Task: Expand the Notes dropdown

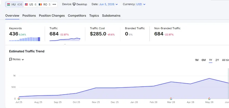Action: click(17, 59)
